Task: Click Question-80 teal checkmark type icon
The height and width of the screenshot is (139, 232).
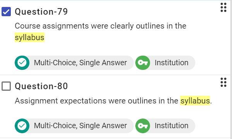Action: click(x=22, y=126)
